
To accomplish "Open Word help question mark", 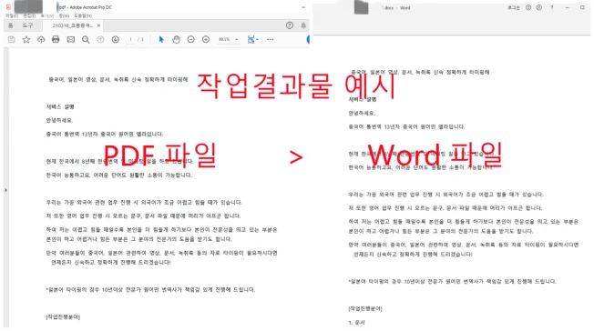I will click(551, 7).
